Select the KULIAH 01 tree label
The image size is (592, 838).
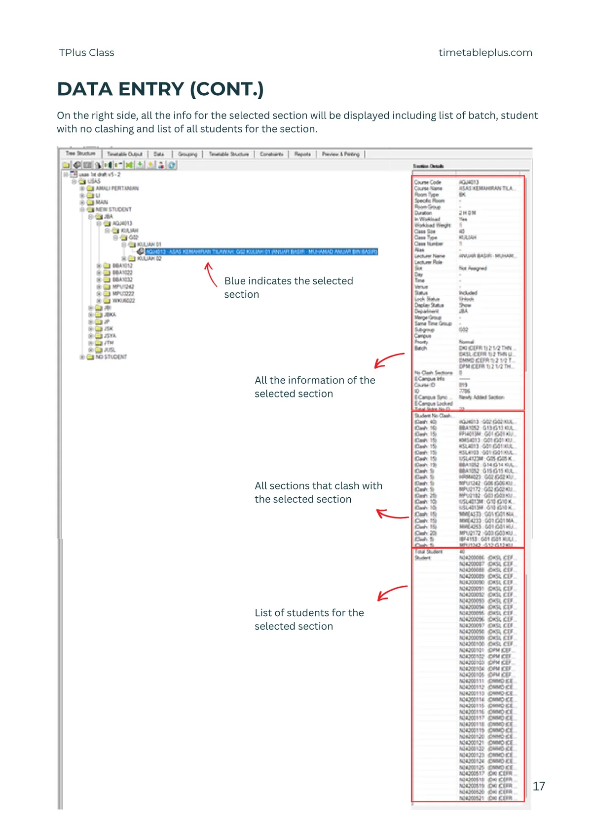(x=149, y=244)
